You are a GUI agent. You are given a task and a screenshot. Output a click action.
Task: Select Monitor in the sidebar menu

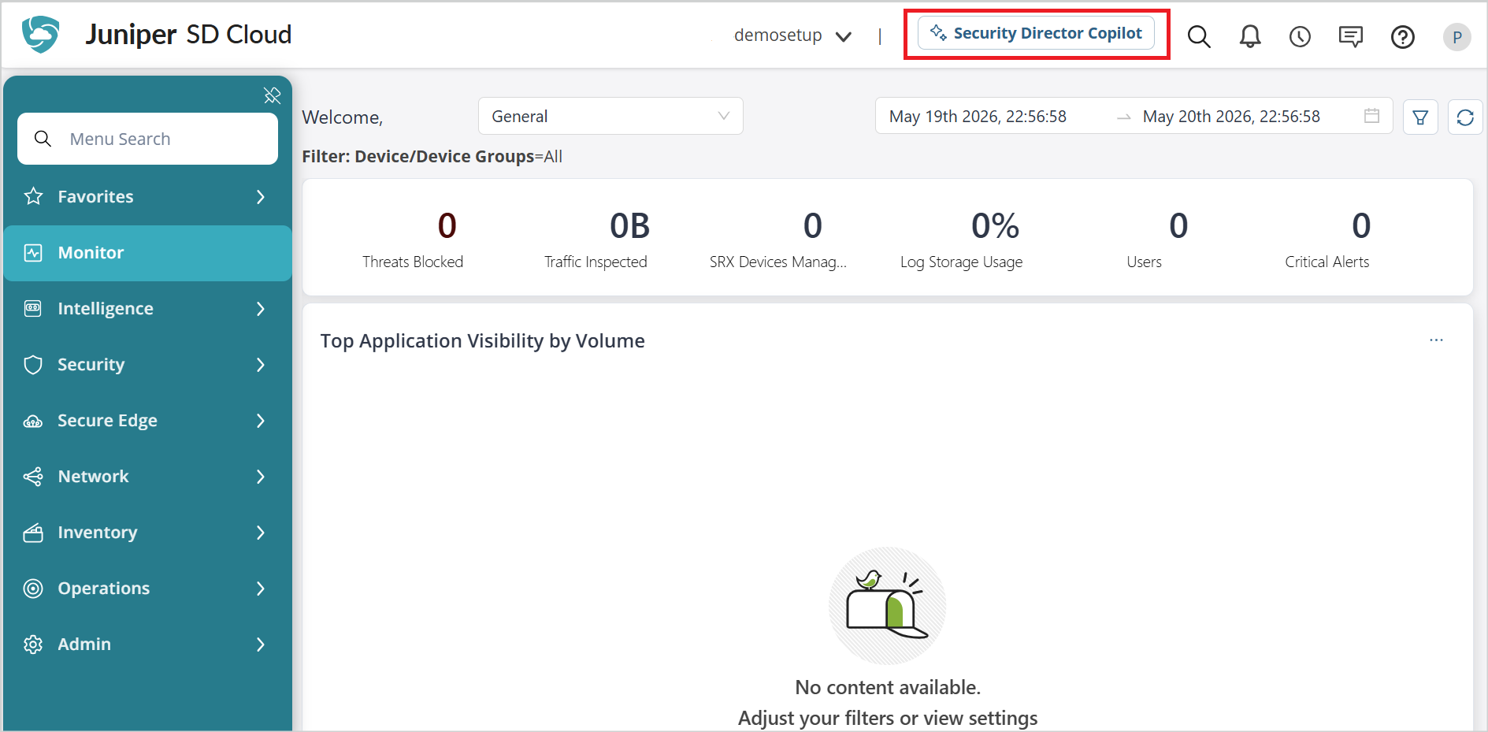point(148,253)
